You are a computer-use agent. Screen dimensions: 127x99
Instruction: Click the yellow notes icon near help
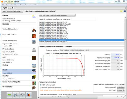coord(121,11)
